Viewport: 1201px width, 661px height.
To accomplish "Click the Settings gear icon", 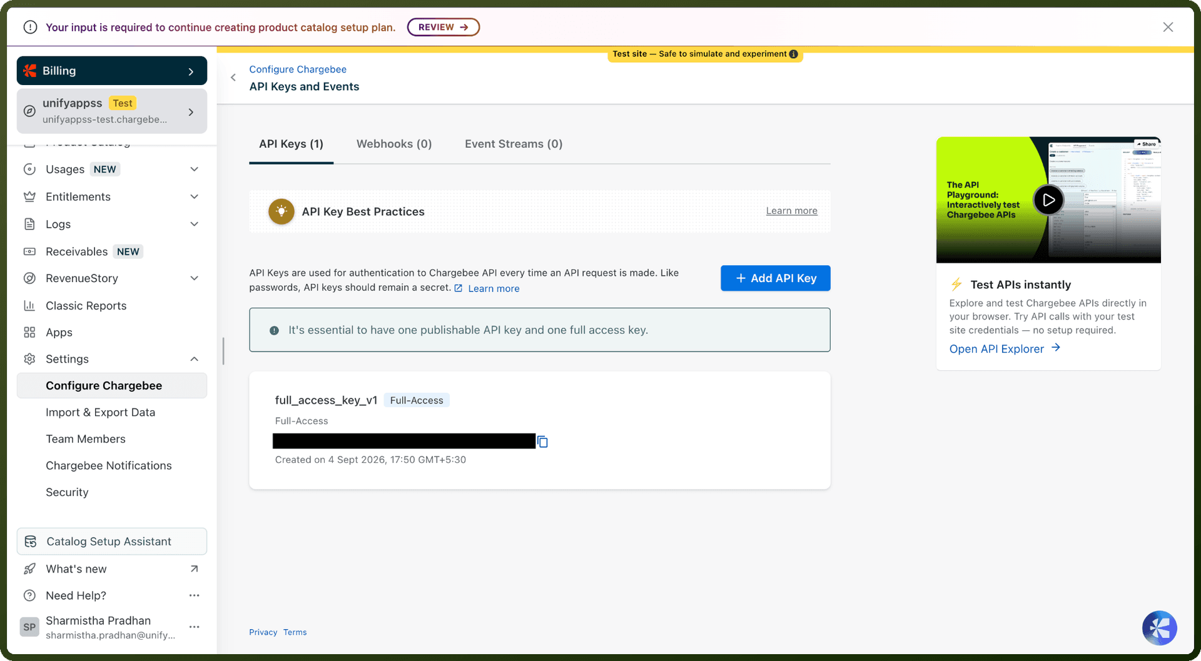I will tap(29, 359).
